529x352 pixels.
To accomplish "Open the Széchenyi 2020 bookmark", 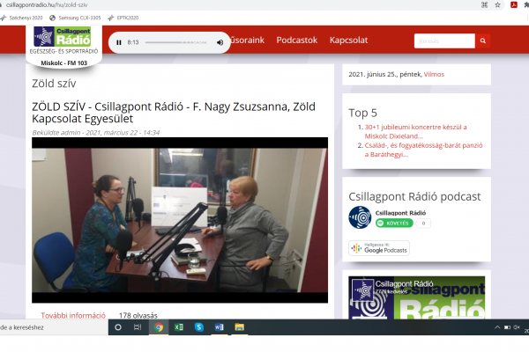I will coord(22,18).
